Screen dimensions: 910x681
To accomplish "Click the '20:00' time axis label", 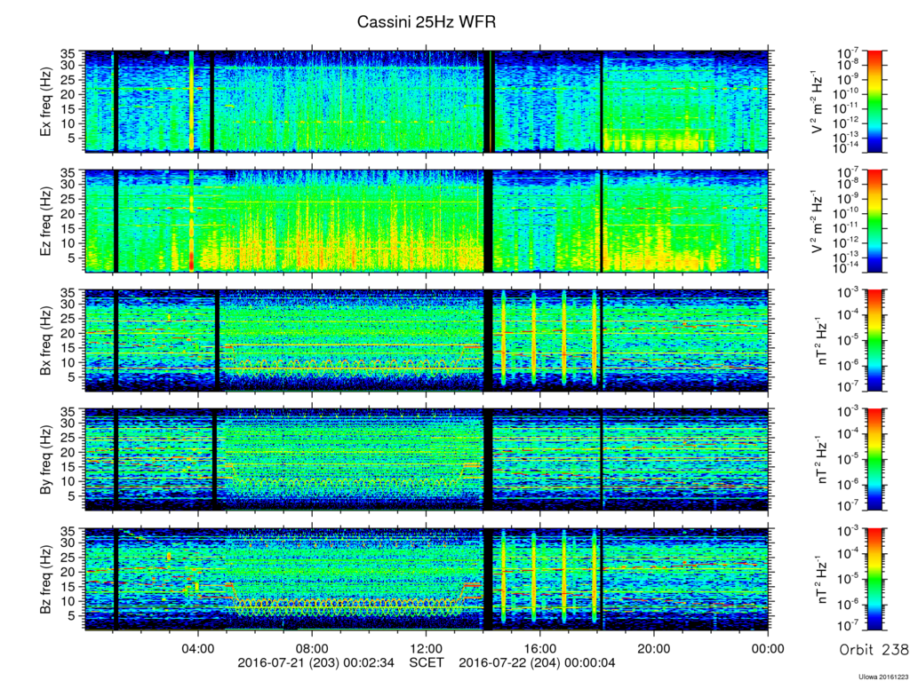I will click(655, 648).
